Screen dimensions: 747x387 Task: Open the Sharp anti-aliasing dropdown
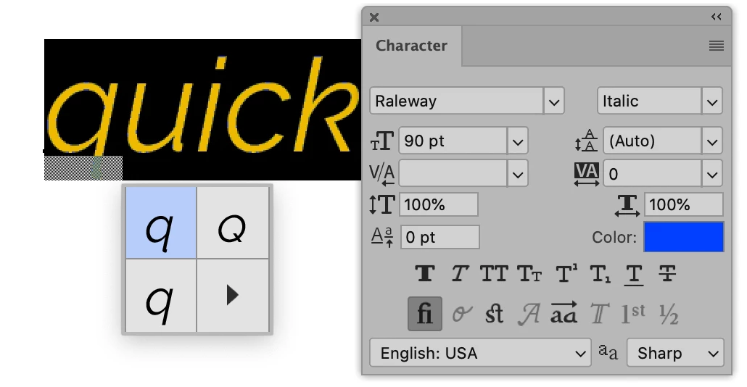click(x=675, y=353)
